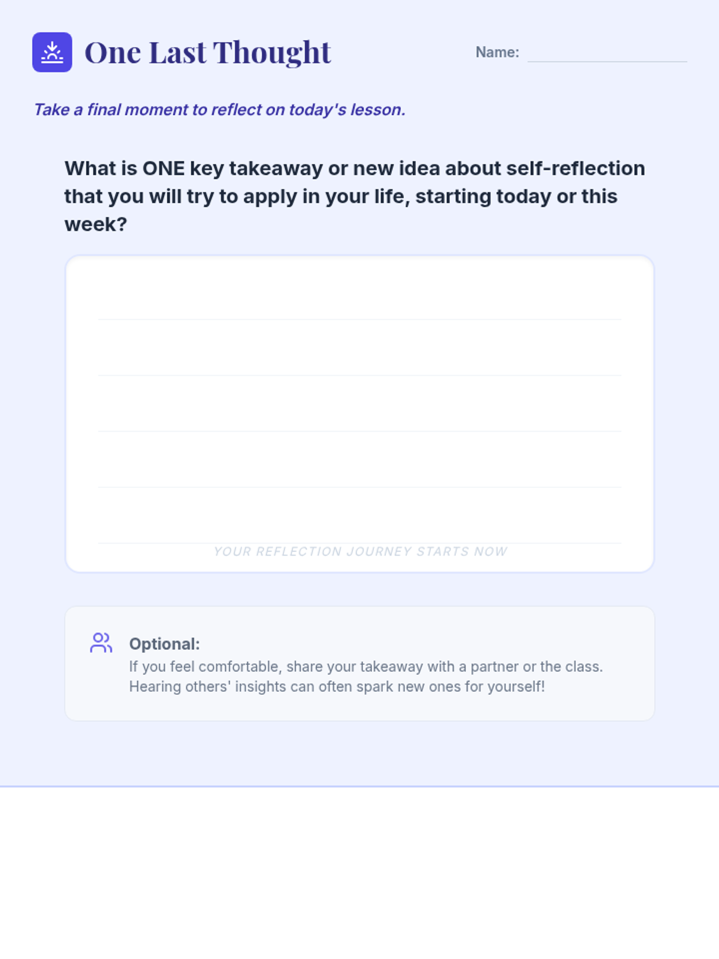719x959 pixels.
Task: Click the sunrise logo icon
Action: click(x=52, y=52)
